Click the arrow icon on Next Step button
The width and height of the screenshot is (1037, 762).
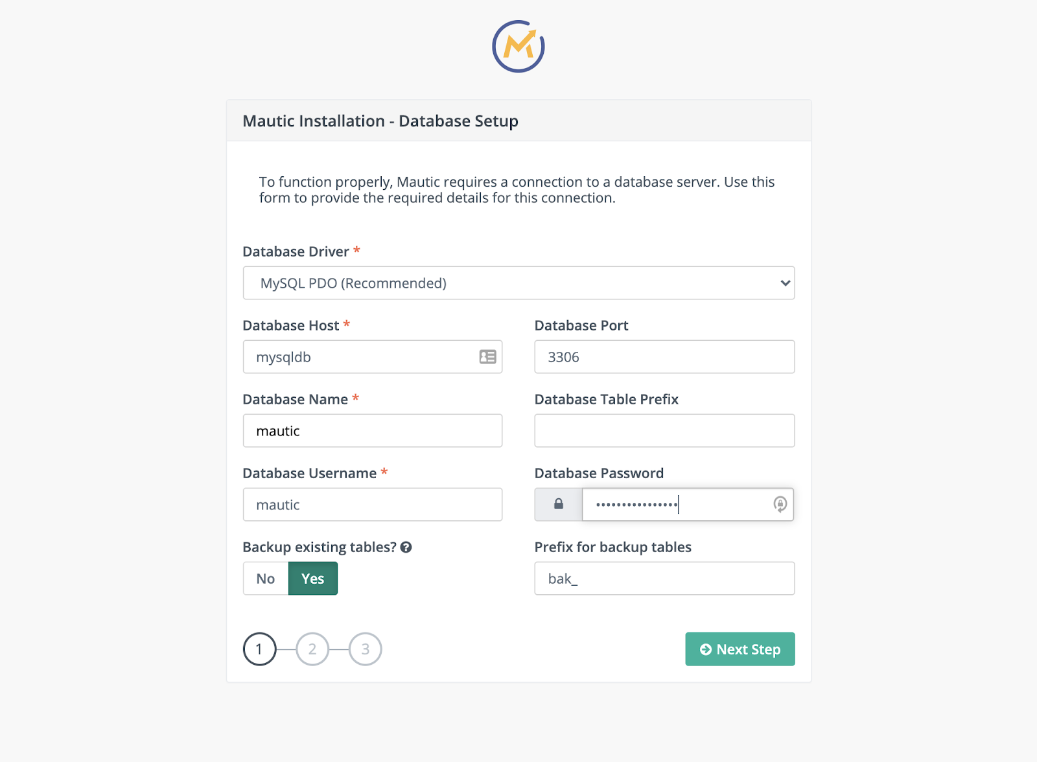coord(706,649)
